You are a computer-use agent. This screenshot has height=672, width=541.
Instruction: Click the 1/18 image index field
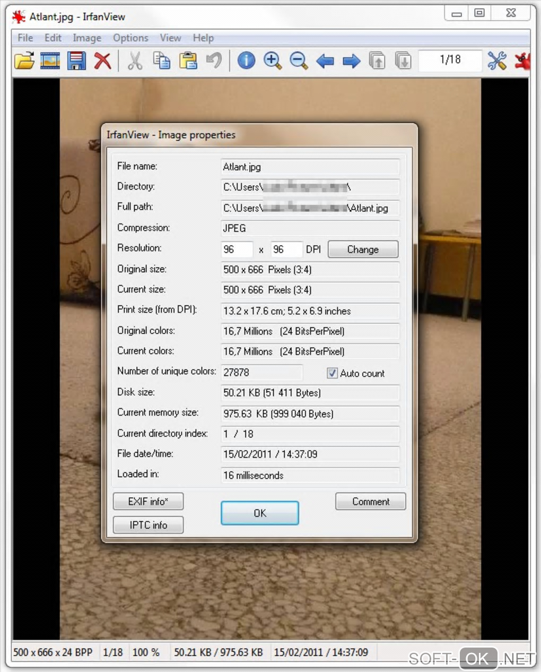pyautogui.click(x=450, y=60)
